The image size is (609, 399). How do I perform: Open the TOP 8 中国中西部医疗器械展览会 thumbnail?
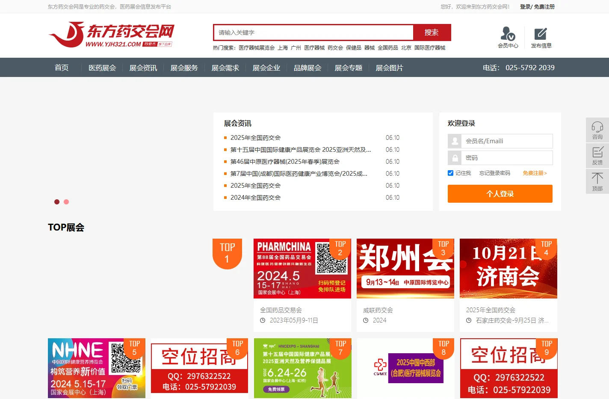point(406,368)
